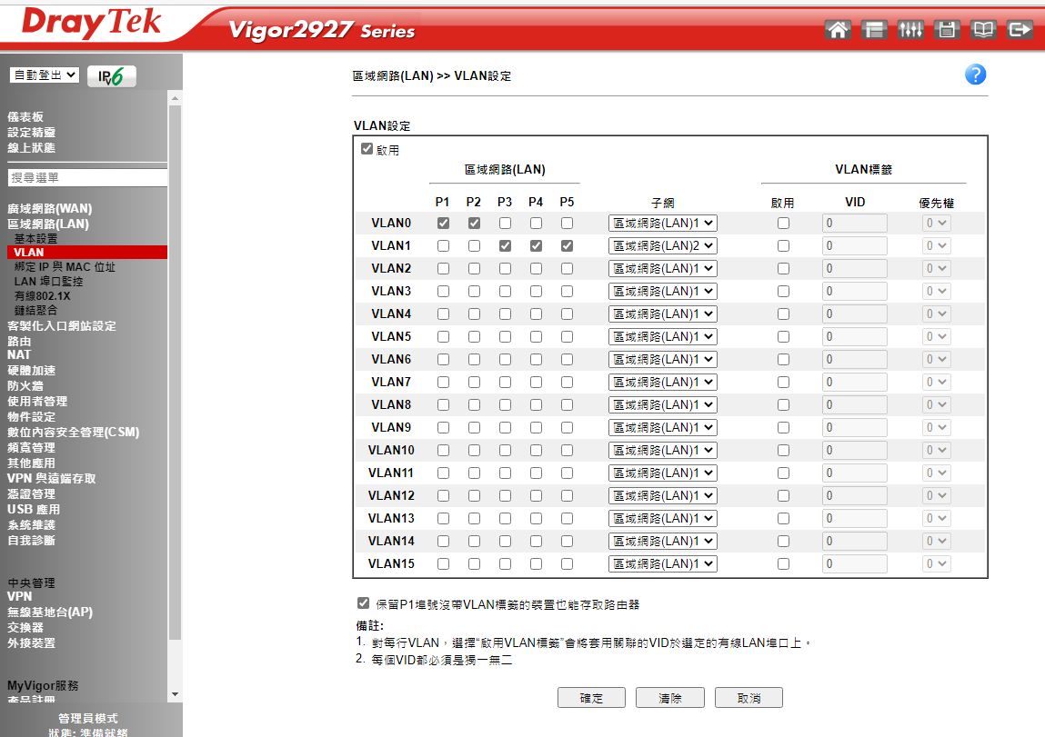Click the 取消 button

tap(749, 698)
